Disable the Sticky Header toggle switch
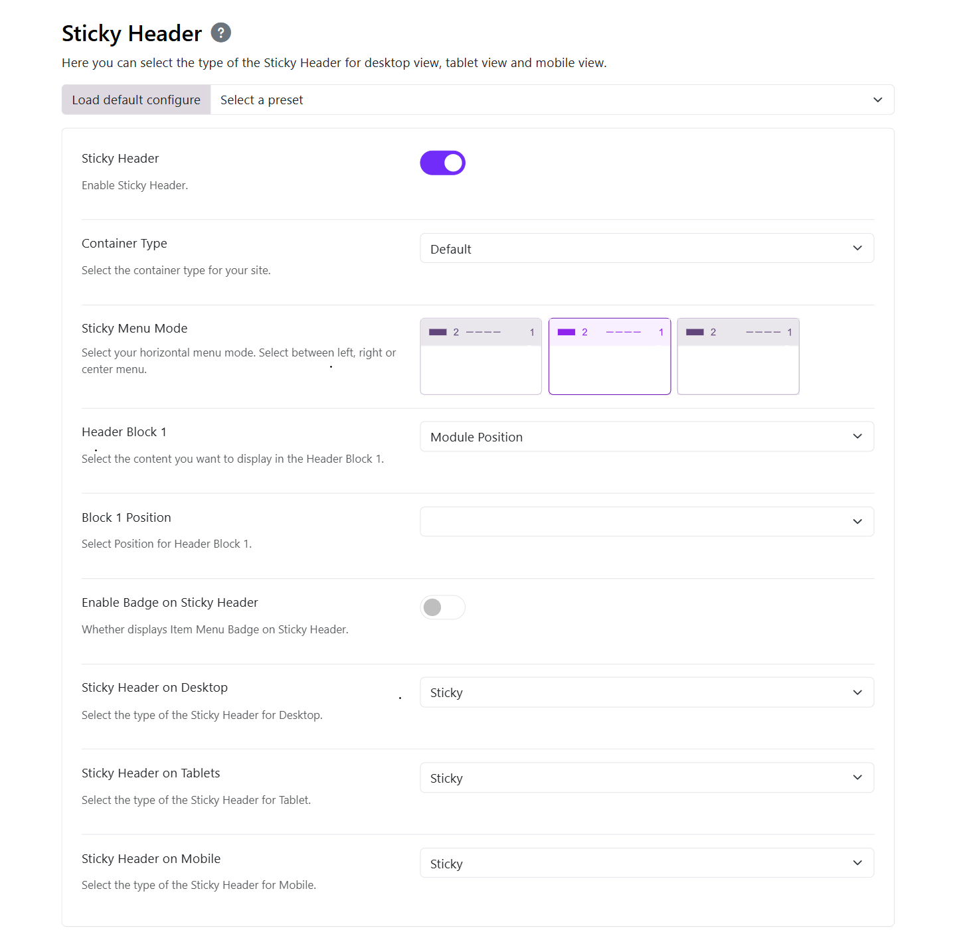Viewport: 955px width, 944px height. tap(443, 163)
